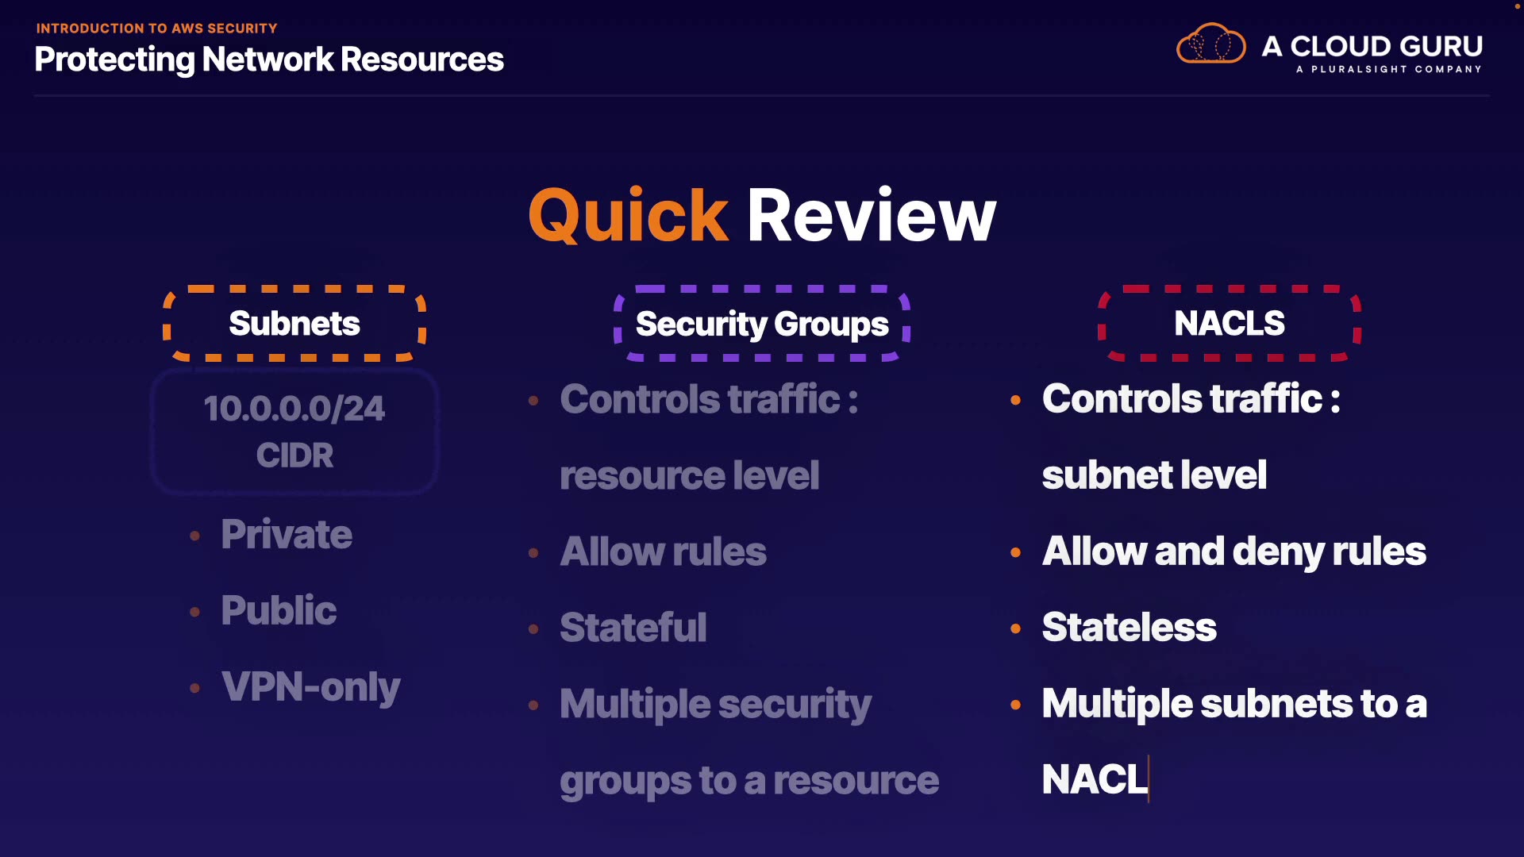Click Introduction to AWS Security course label
The image size is (1524, 857).
coord(156,29)
